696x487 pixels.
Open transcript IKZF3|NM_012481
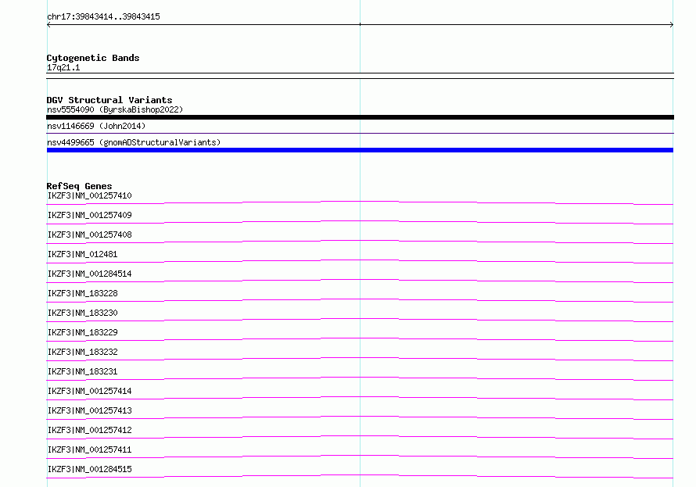click(83, 254)
